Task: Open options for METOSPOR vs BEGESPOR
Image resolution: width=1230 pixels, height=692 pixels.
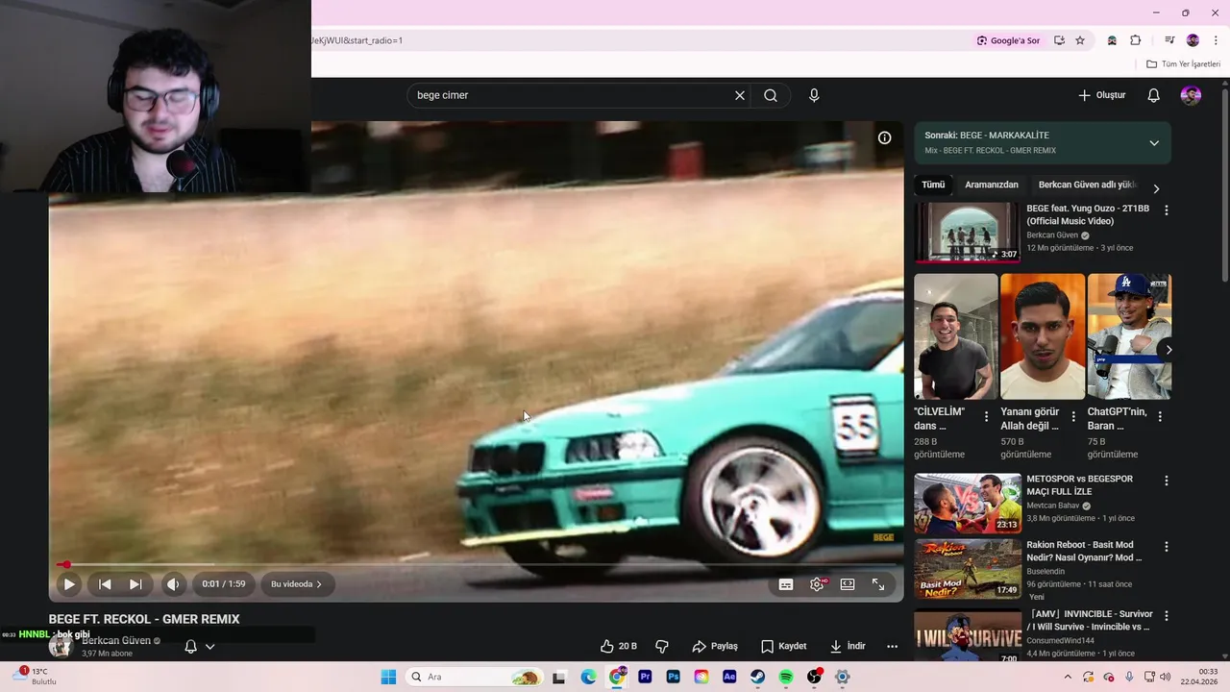Action: [1167, 481]
